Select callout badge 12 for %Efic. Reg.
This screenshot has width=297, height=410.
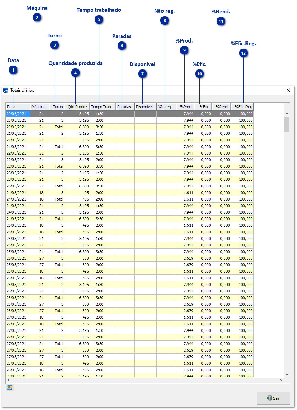coord(244,53)
